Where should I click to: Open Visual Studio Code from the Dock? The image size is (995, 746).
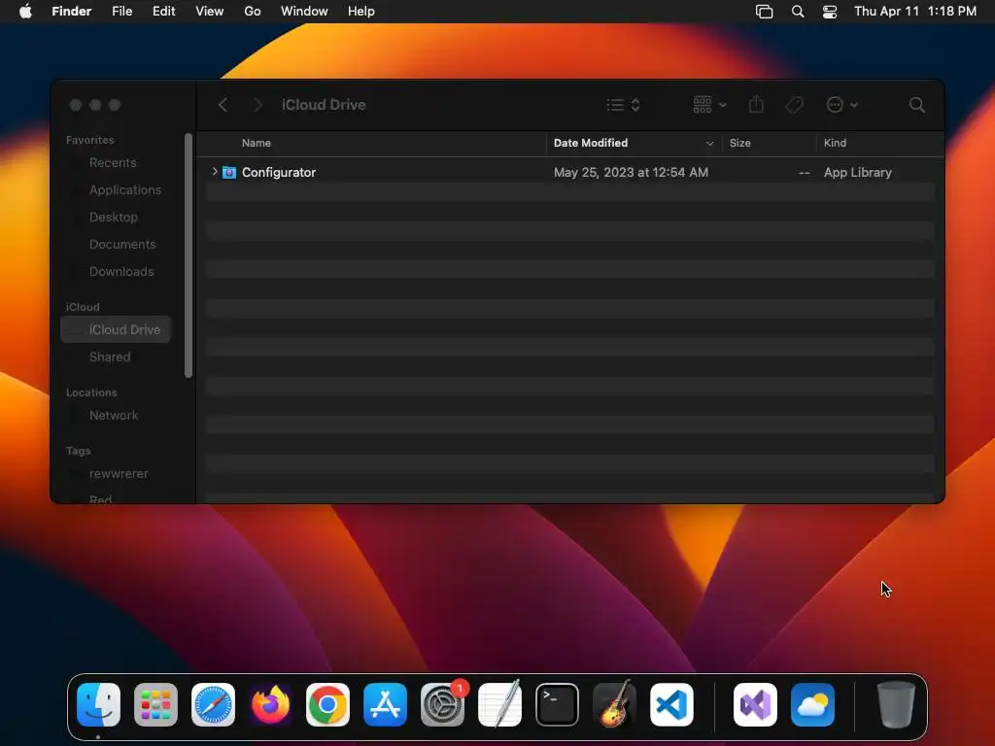(x=671, y=705)
